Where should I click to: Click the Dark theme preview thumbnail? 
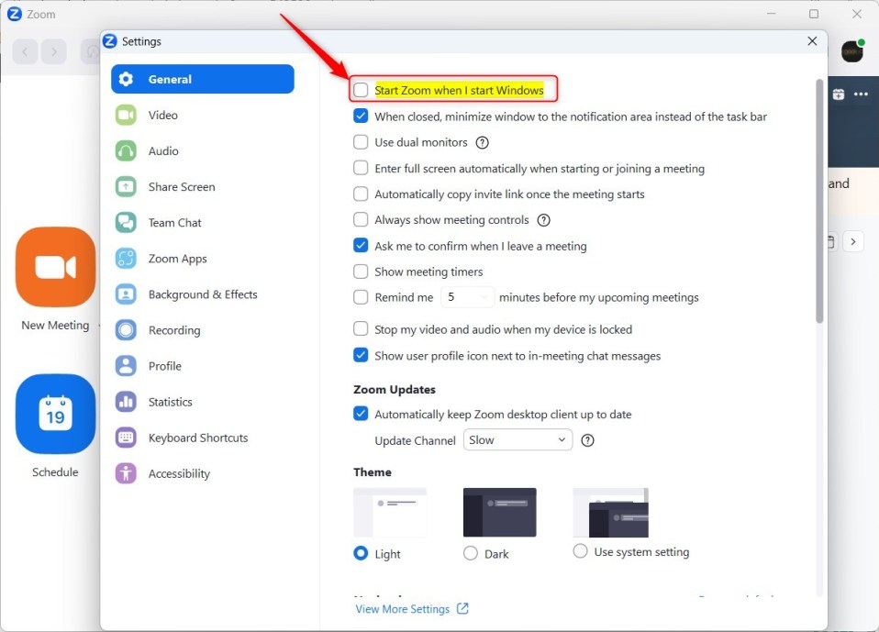pyautogui.click(x=499, y=512)
